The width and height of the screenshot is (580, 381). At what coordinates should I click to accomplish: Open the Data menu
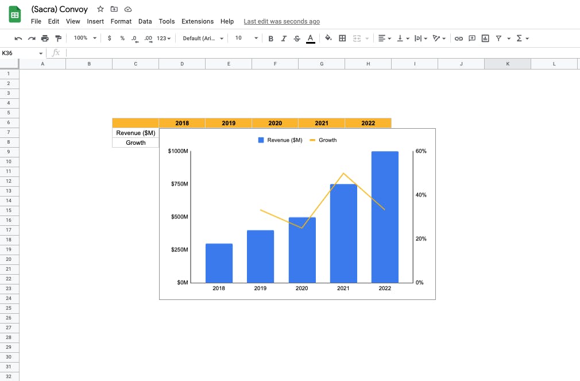coord(145,21)
